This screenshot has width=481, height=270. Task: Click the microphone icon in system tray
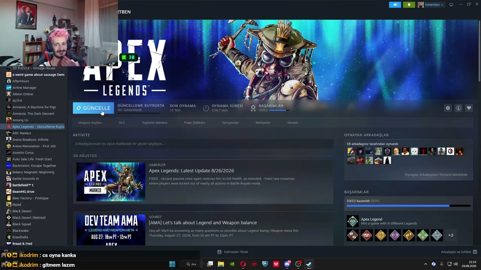pyautogui.click(x=442, y=264)
